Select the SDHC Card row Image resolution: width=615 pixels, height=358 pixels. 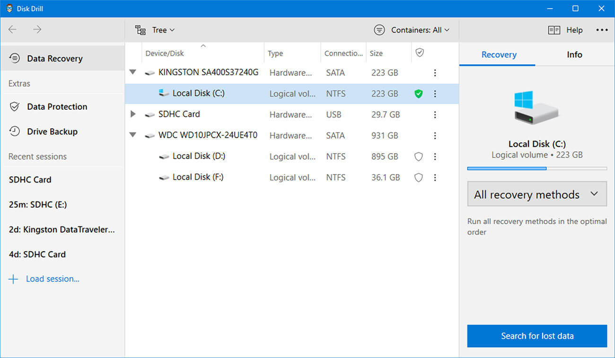[291, 114]
